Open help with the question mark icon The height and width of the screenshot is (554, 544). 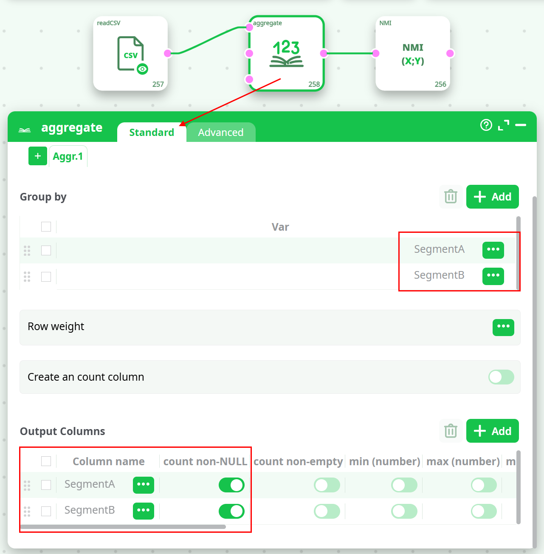click(486, 125)
